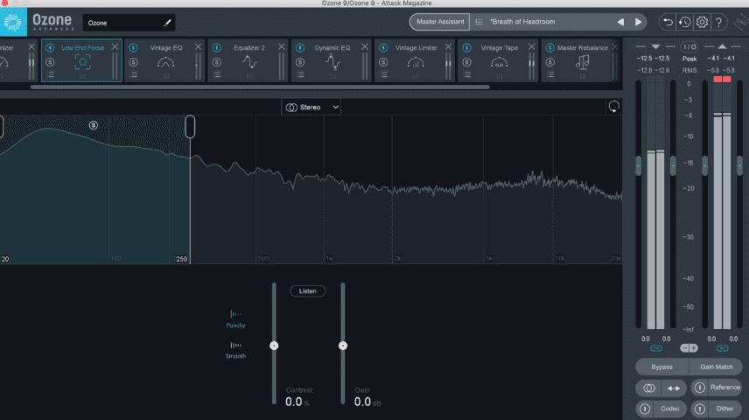
Task: Link the output gain channels
Action: [x=722, y=348]
